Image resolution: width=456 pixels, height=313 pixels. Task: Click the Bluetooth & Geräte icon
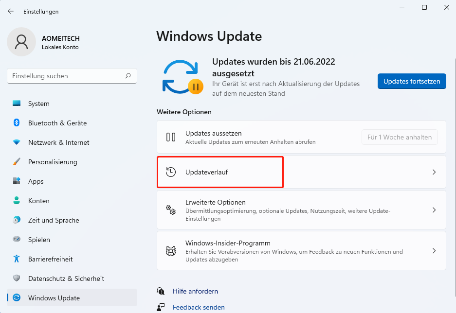pos(17,123)
